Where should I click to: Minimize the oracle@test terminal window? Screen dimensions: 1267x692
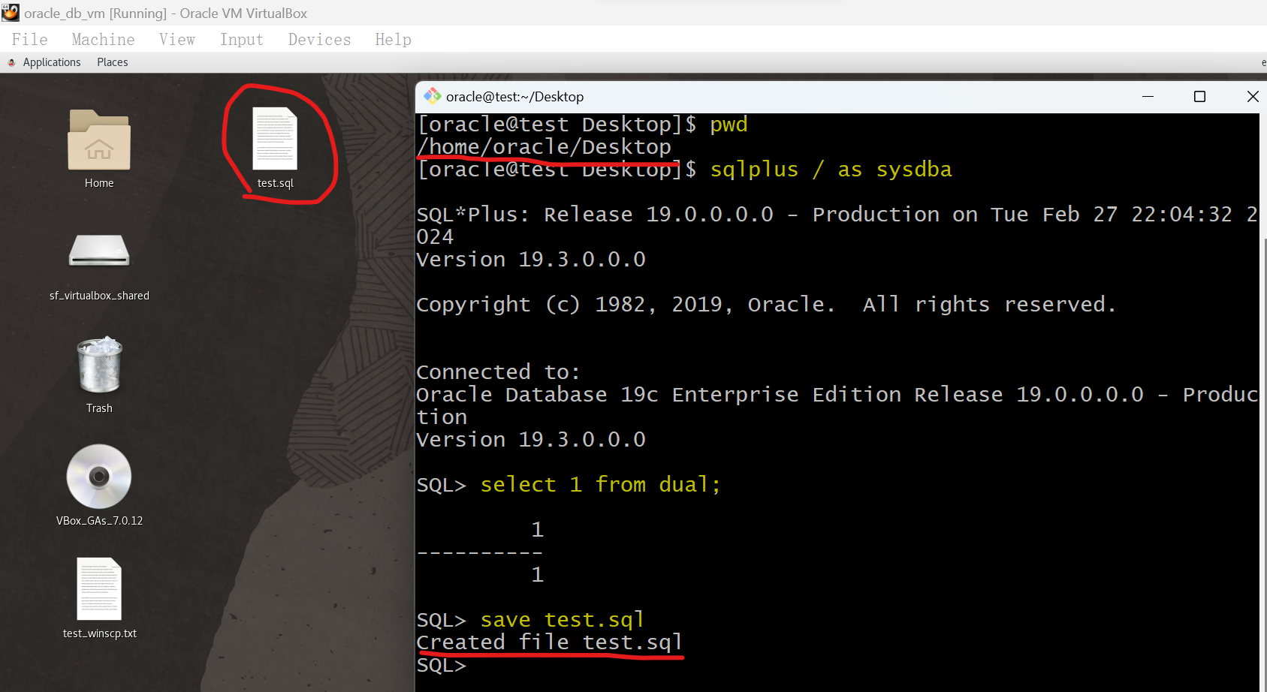(x=1148, y=96)
